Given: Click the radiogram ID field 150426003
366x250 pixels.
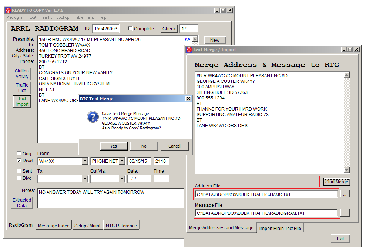Looking at the screenshot, I should [x=106, y=29].
